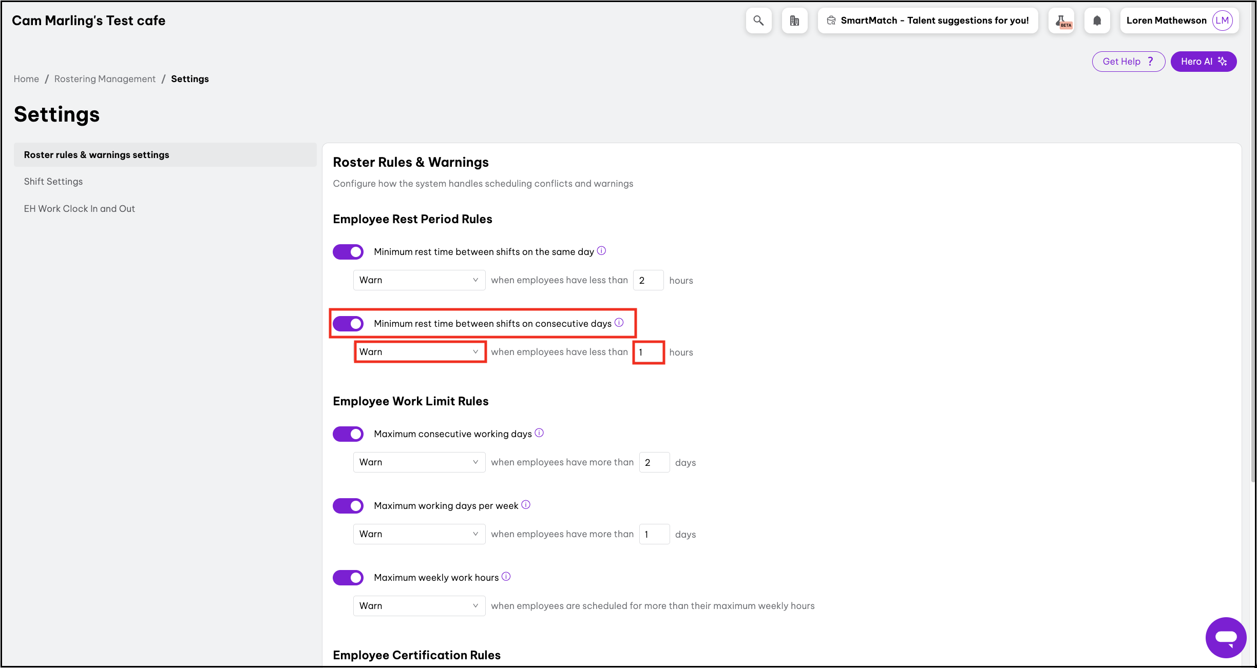Open the chat support bubble
This screenshot has width=1257, height=668.
click(x=1226, y=637)
